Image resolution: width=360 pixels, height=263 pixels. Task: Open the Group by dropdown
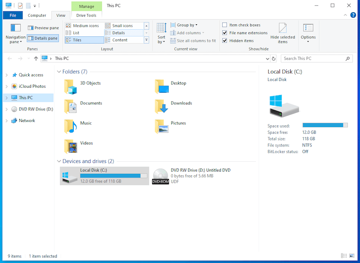point(184,25)
